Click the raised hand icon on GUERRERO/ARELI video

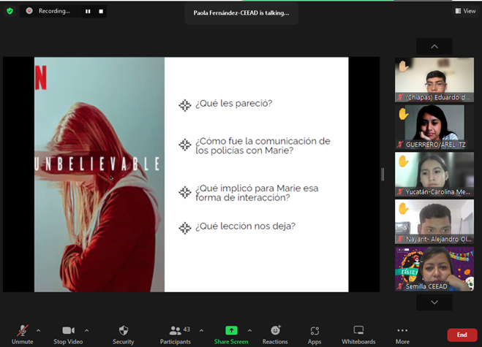403,114
